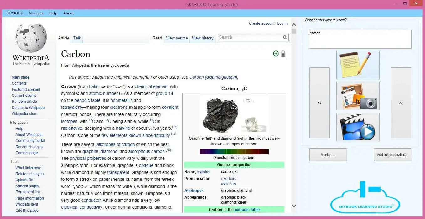Open the Current events link

[x=24, y=96]
